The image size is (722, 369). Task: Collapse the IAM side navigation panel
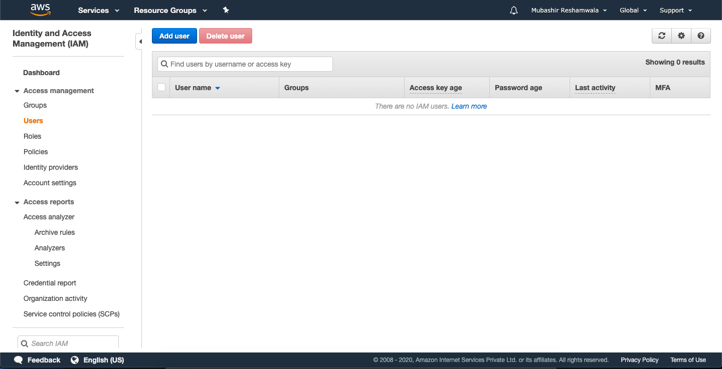(140, 41)
